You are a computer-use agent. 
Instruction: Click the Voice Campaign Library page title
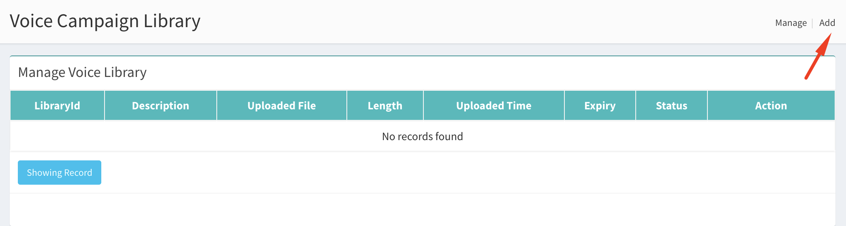point(105,21)
